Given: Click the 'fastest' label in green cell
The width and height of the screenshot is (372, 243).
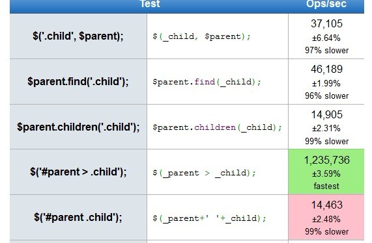Looking at the screenshot, I should [326, 186].
